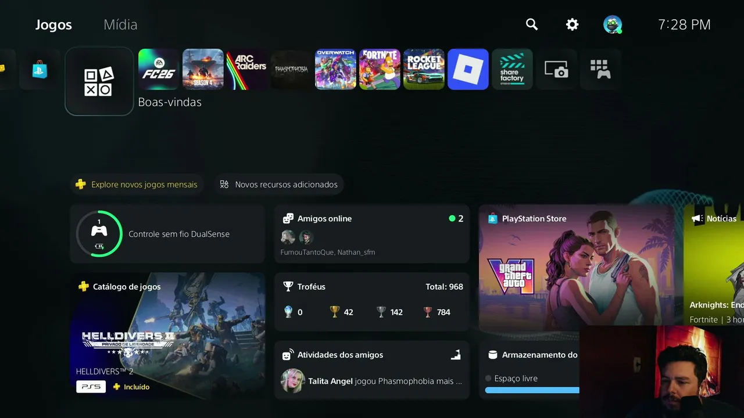Viewport: 744px width, 418px height.
Task: Open the Share Factory Studio tile
Action: coord(512,69)
